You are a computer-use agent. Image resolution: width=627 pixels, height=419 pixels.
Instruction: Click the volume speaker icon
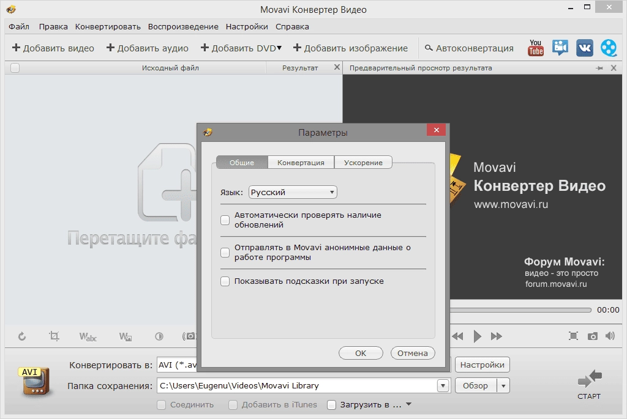click(x=610, y=336)
